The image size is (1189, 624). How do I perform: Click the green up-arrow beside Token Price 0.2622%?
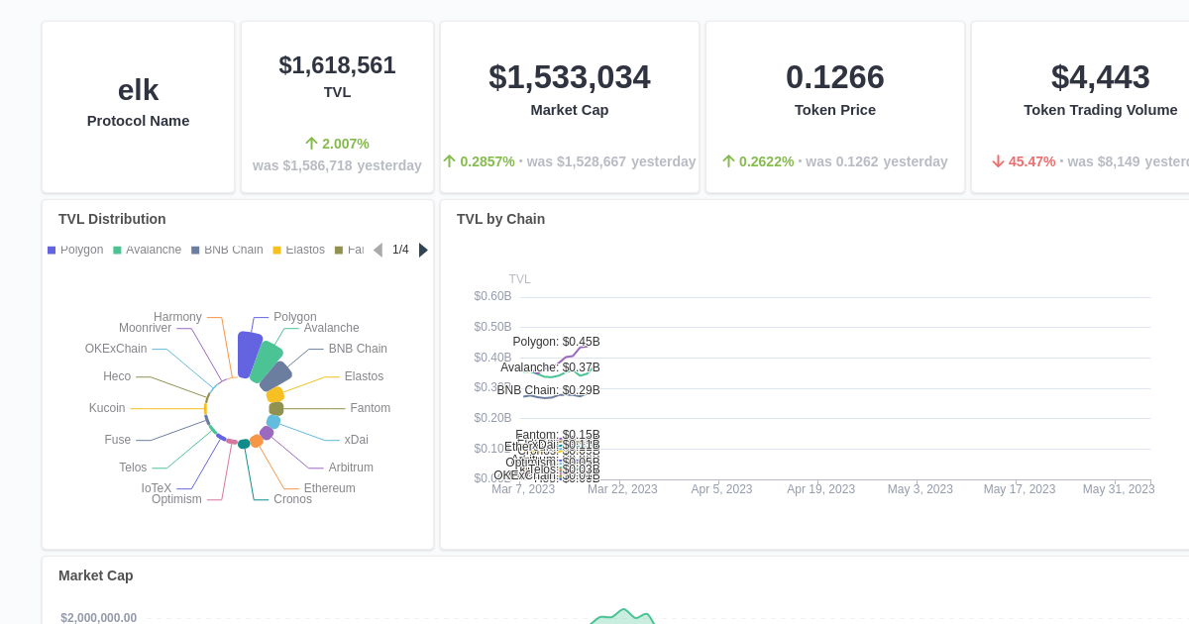728,161
